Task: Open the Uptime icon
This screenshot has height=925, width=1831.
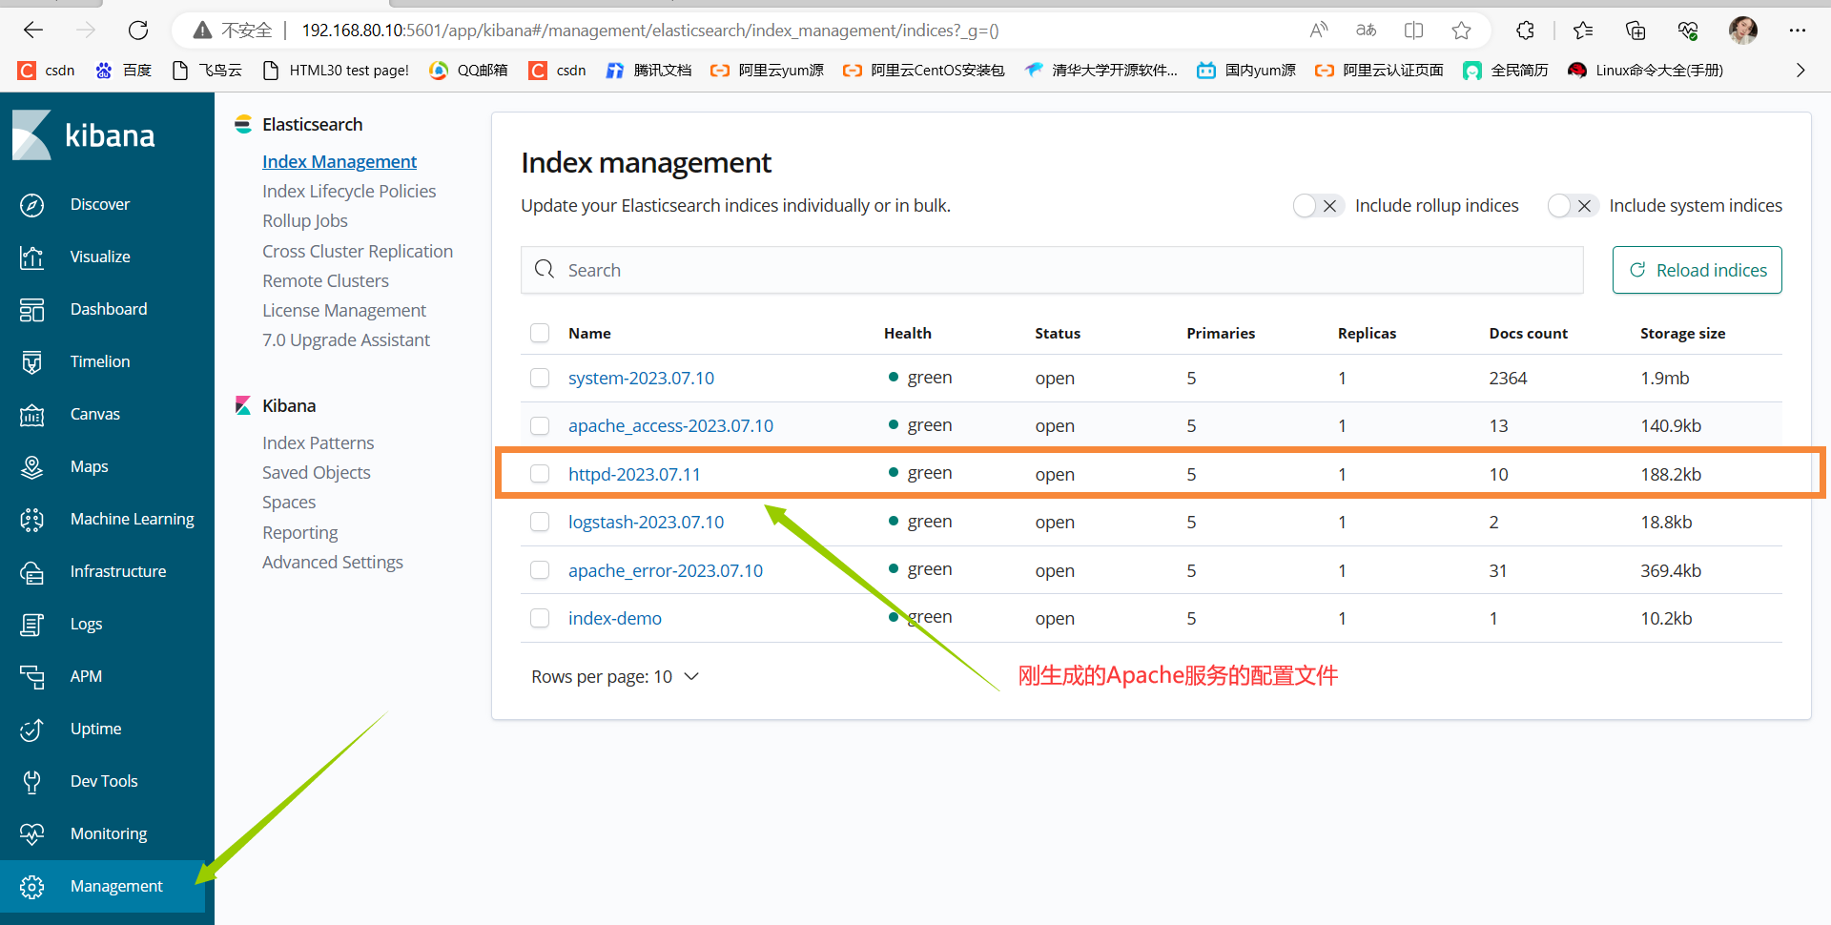Action: click(31, 730)
